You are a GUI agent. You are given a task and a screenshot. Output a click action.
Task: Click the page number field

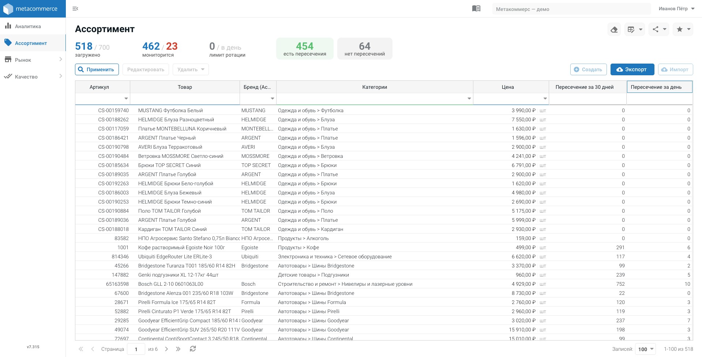tap(136, 349)
